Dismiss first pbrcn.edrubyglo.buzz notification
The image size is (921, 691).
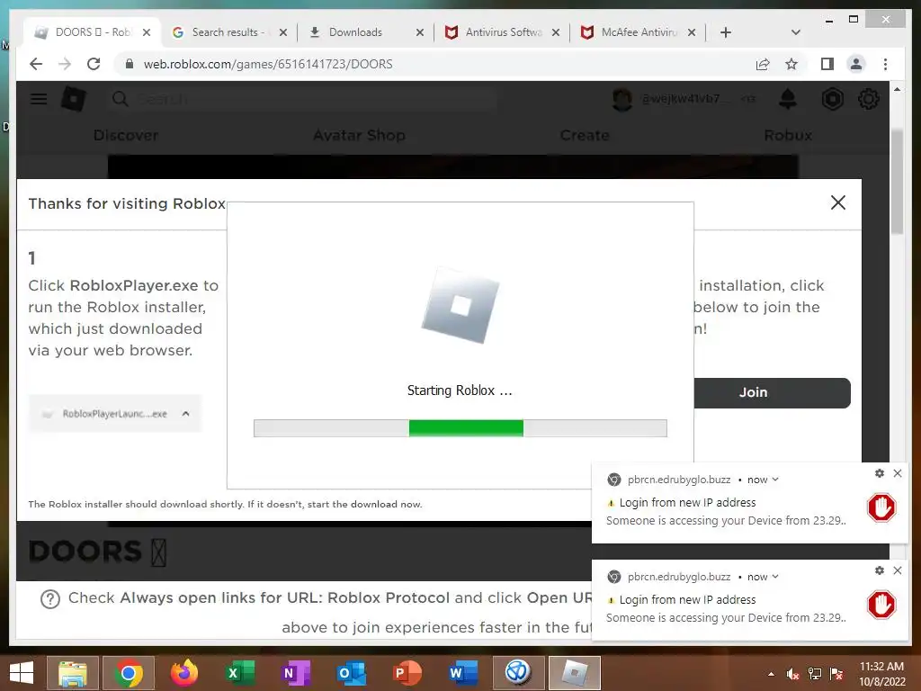pyautogui.click(x=898, y=473)
